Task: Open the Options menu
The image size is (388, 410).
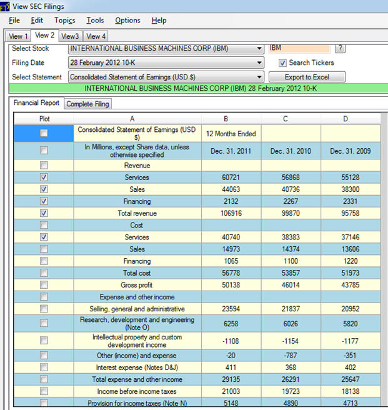Action: (127, 21)
